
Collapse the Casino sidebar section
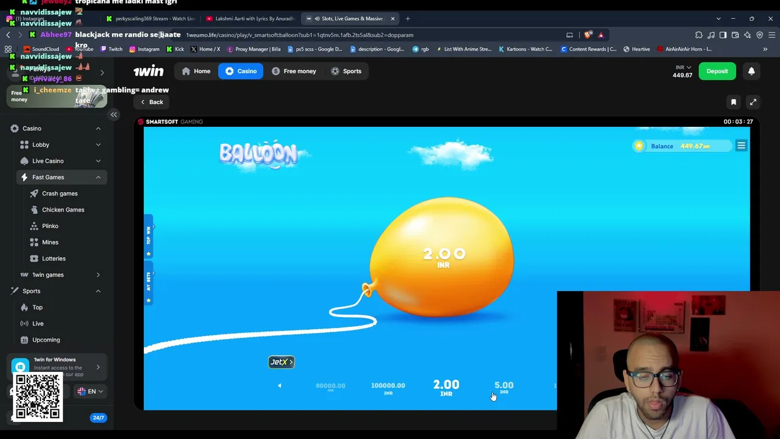98,129
